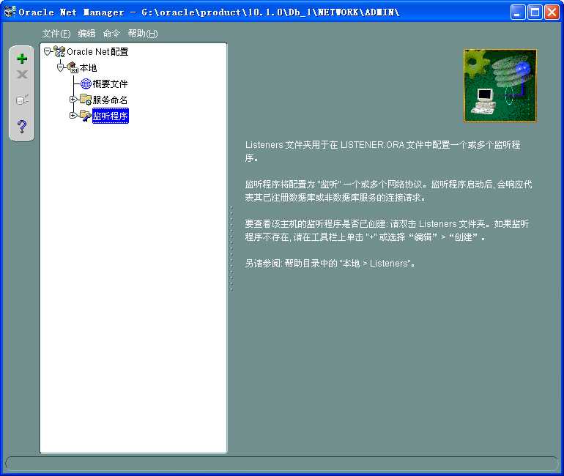
Task: Click the 监听程序 folder icon
Action: 85,116
